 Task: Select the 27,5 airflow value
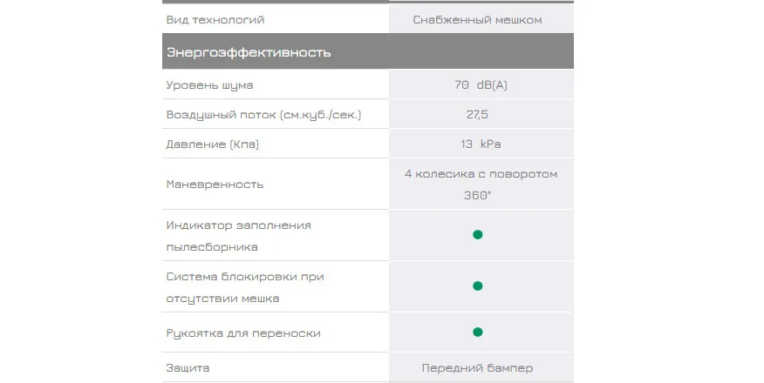click(477, 114)
